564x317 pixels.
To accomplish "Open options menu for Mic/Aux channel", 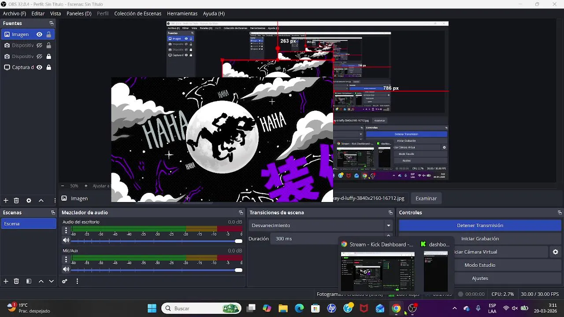I will (x=66, y=259).
